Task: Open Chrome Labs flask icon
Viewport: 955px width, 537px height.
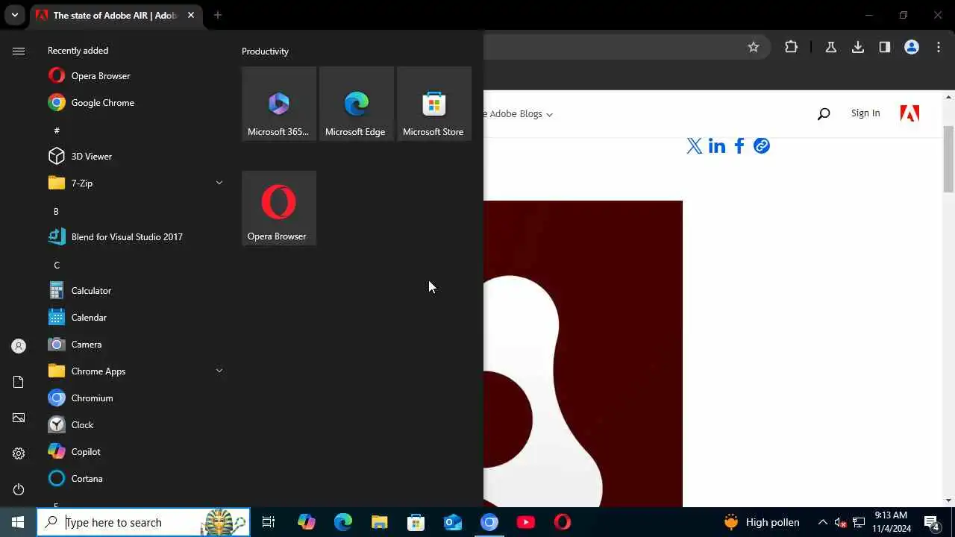Action: 830,47
